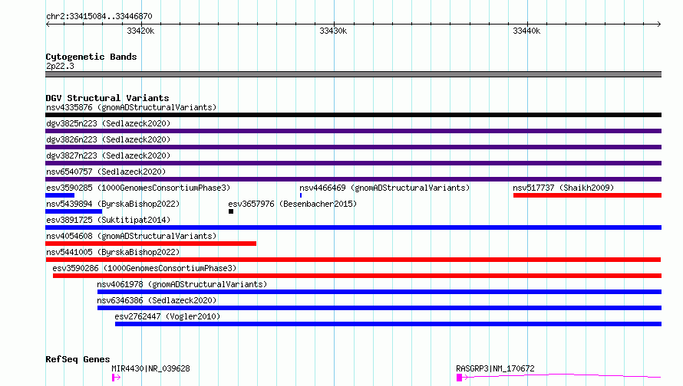Click the dgv3826n223 purple bar

(353, 147)
